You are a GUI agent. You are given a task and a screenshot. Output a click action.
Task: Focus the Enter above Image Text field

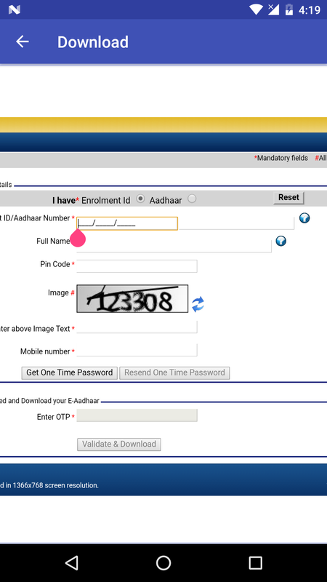click(x=137, y=328)
